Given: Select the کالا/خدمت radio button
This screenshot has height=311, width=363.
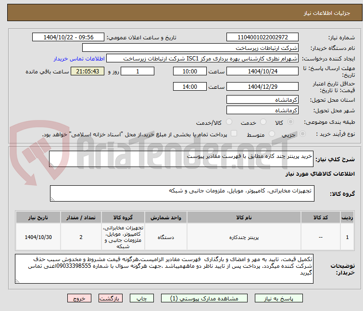Looking at the screenshot, I should 229,122.
